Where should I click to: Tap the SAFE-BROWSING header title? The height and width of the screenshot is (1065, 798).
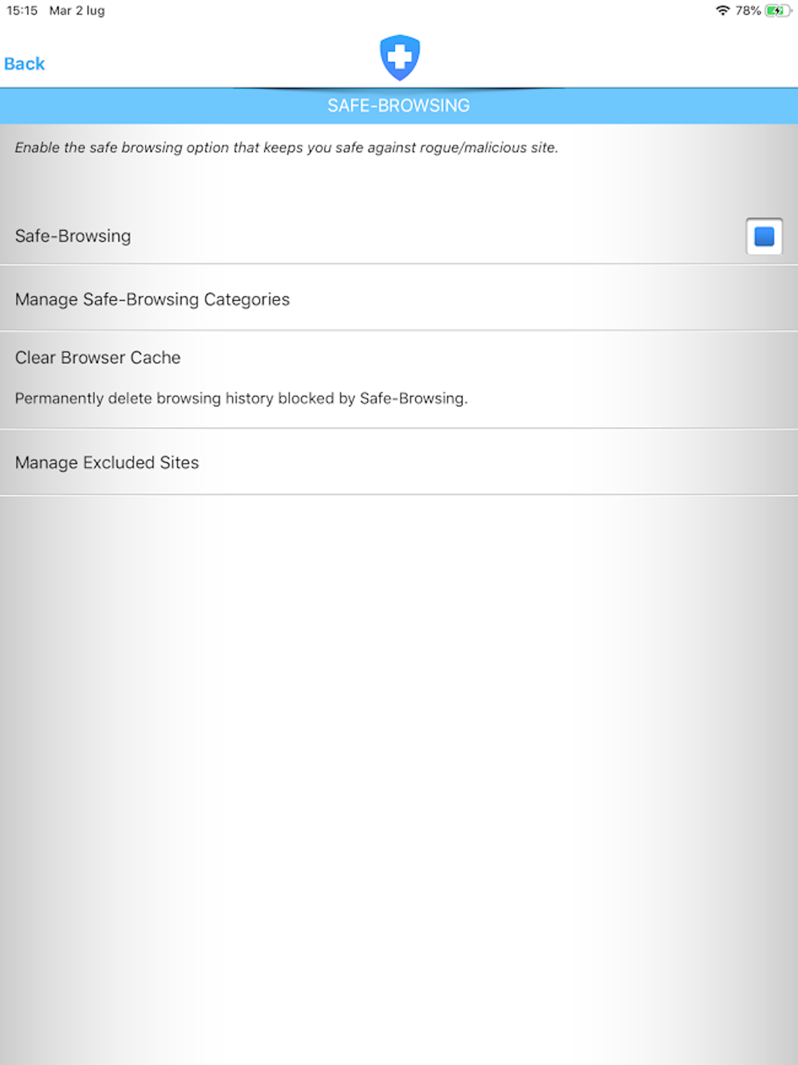398,105
